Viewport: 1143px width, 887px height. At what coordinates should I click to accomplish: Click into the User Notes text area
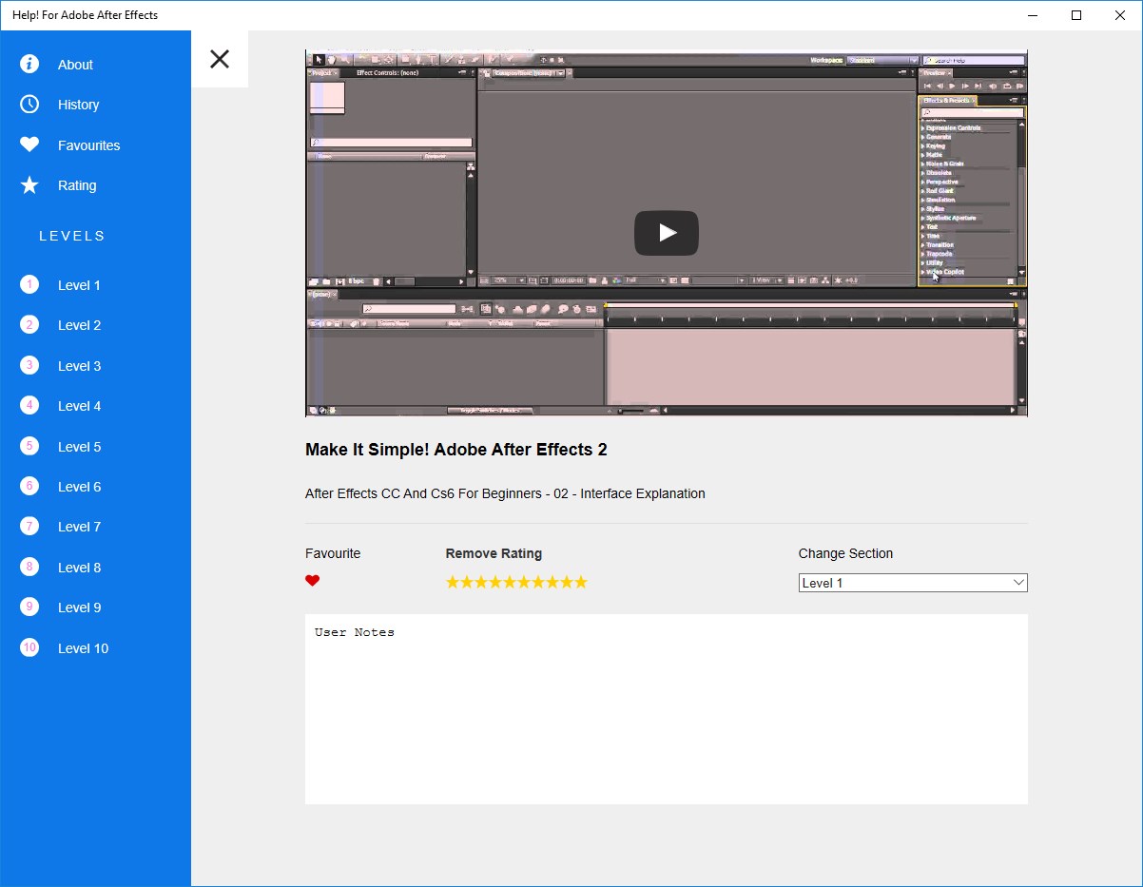pyautogui.click(x=667, y=709)
